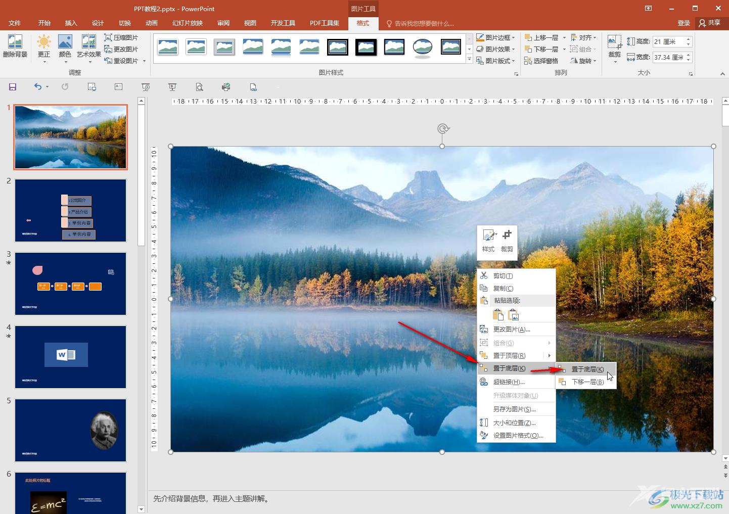Click the Save icon in quick access toolbar
Screen dimensions: 729x514
(13, 87)
